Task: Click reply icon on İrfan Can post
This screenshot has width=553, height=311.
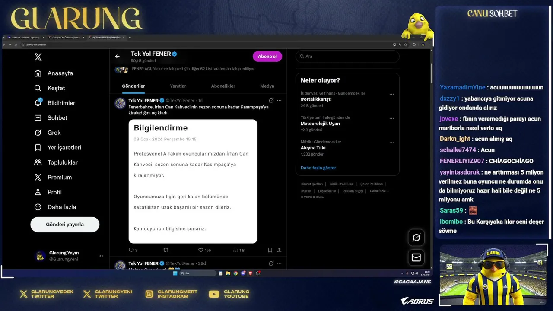Action: [131, 250]
